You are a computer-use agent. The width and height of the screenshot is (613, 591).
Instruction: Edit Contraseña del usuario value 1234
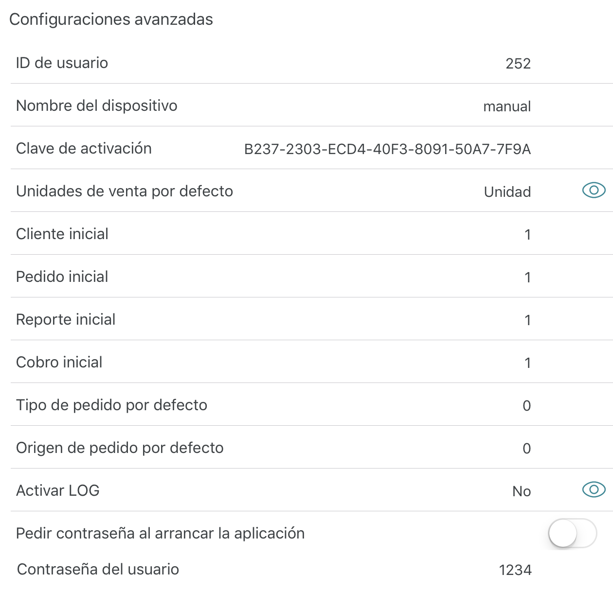pyautogui.click(x=515, y=570)
